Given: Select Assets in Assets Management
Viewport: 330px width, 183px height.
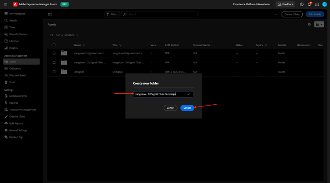Looking at the screenshot, I should point(21,62).
